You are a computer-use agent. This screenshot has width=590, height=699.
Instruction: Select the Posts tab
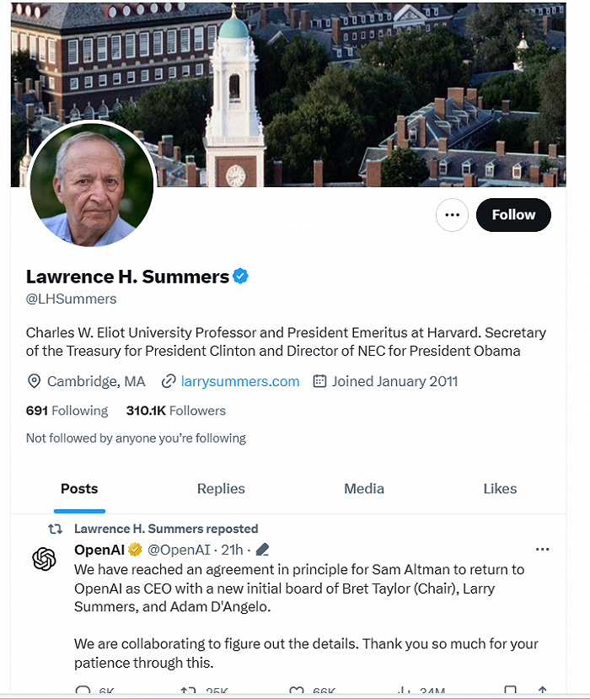79,489
